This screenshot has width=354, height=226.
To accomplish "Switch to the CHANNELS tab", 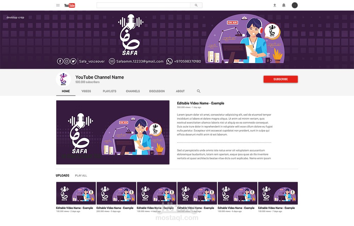I will point(133,91).
